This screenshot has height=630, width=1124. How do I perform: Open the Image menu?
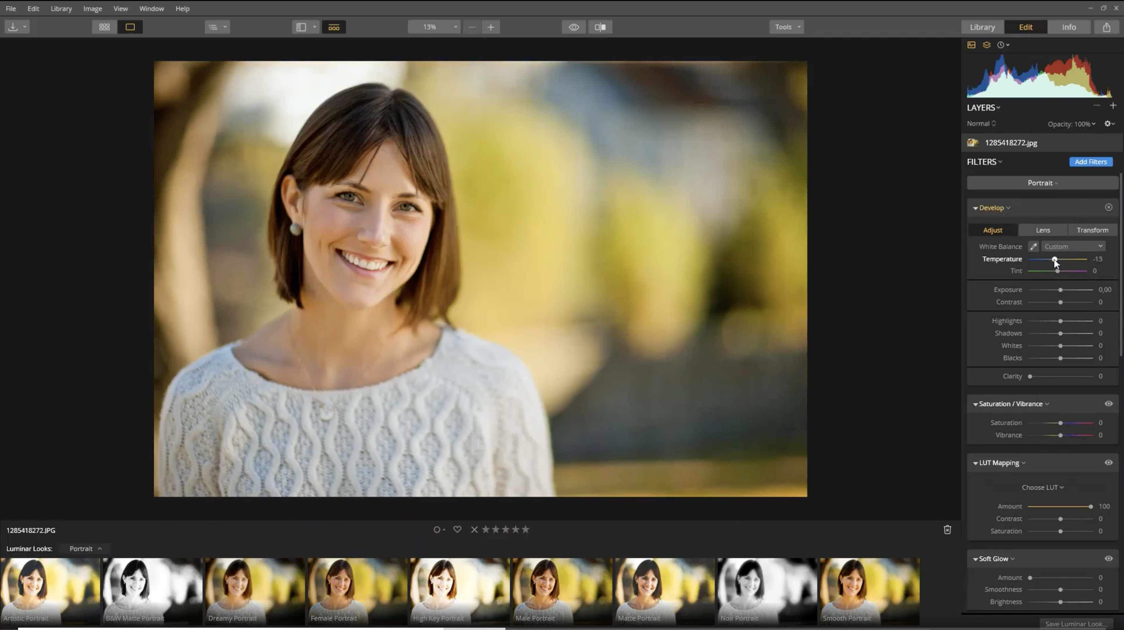(x=93, y=9)
